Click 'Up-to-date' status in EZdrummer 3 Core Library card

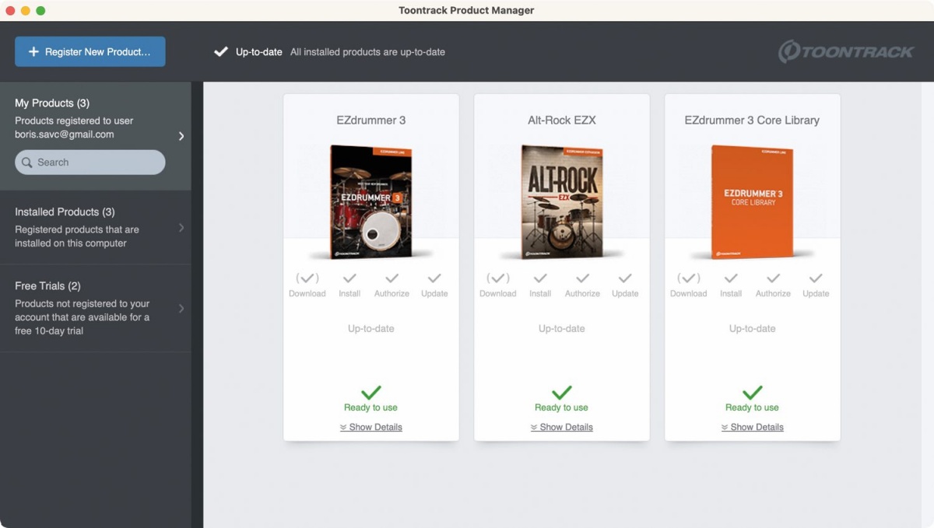coord(753,328)
